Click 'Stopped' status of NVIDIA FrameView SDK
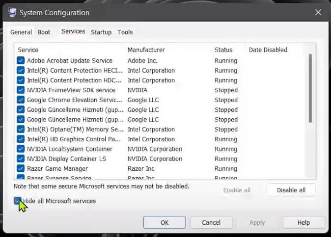This screenshot has height=237, width=331. (226, 90)
